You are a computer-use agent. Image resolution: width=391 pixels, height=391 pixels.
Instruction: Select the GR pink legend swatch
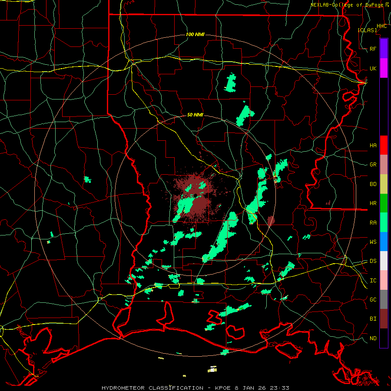(x=384, y=165)
